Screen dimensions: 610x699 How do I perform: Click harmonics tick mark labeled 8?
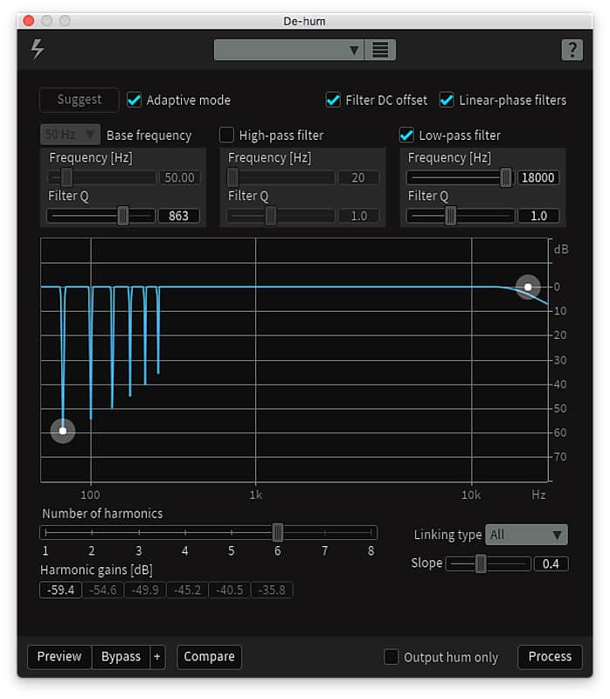point(371,532)
